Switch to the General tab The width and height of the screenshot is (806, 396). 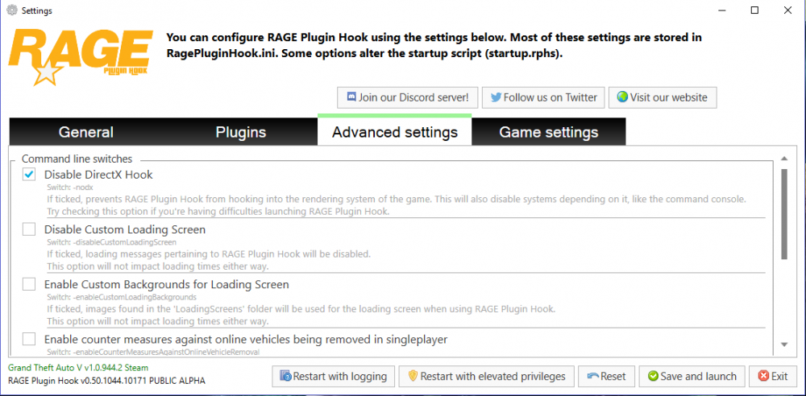[85, 132]
